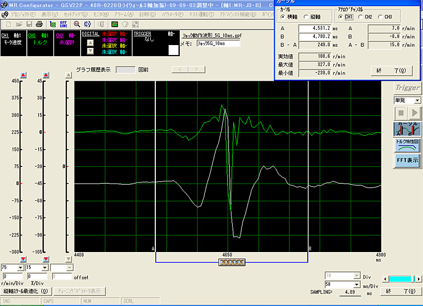
Task: Click the magnifier monitor toolbar icon
Action: [77, 24]
